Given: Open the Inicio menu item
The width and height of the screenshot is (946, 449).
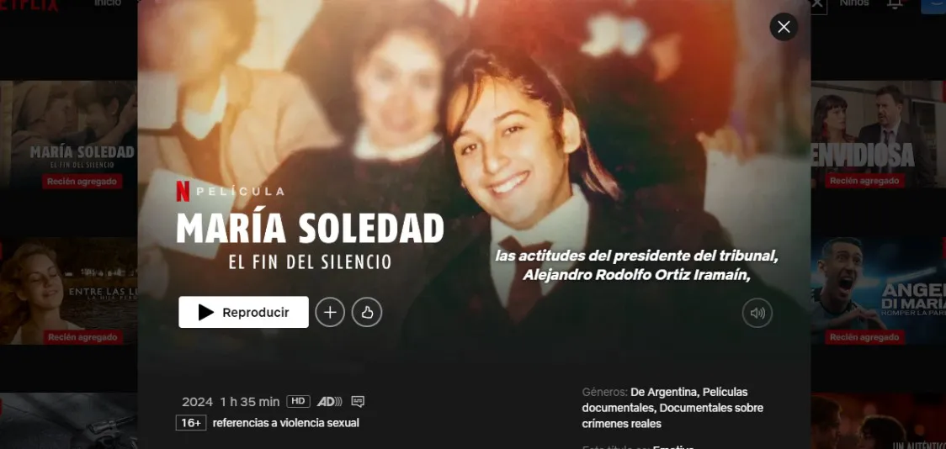Looking at the screenshot, I should [x=108, y=3].
